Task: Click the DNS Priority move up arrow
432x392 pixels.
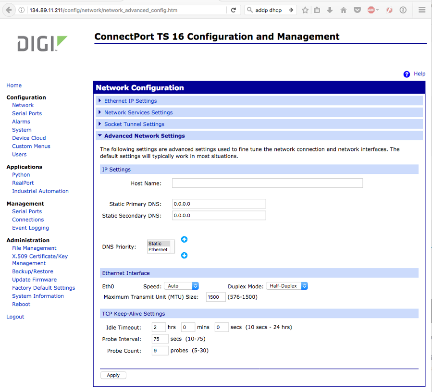Action: 184,240
